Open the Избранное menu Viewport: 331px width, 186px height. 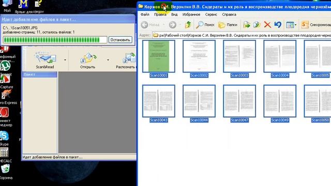coord(191,14)
